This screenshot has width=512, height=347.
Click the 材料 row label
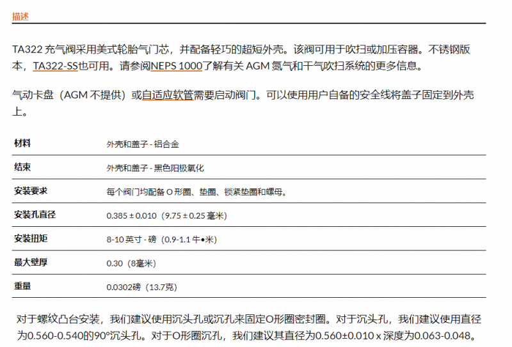(22, 144)
